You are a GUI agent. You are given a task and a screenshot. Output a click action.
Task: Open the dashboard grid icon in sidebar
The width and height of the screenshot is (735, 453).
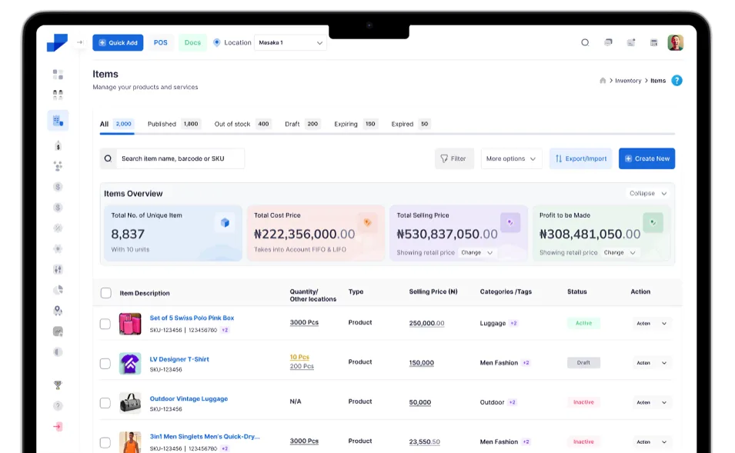(x=58, y=75)
